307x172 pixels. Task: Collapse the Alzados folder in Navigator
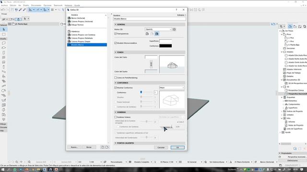coord(282,52)
